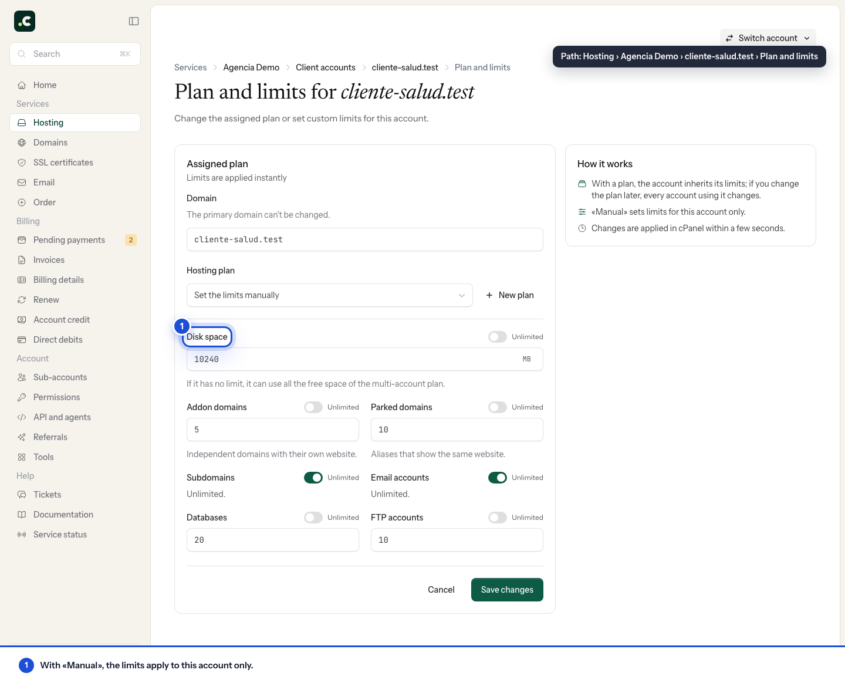Enable Unlimited for FTP accounts
The image size is (845, 683).
pos(498,518)
